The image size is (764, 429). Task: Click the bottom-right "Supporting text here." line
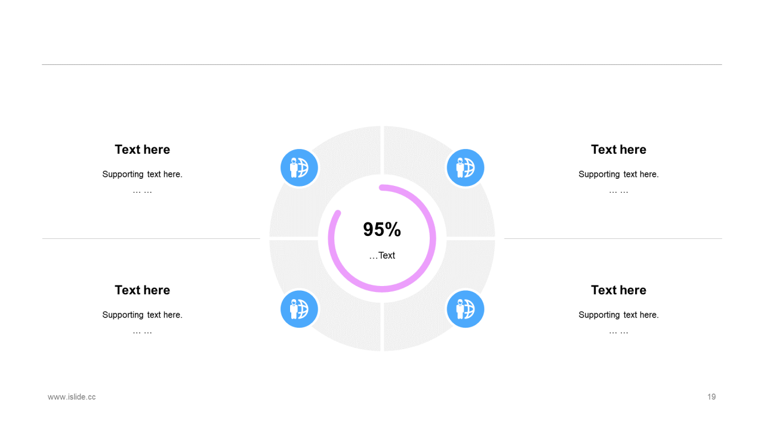coord(618,315)
